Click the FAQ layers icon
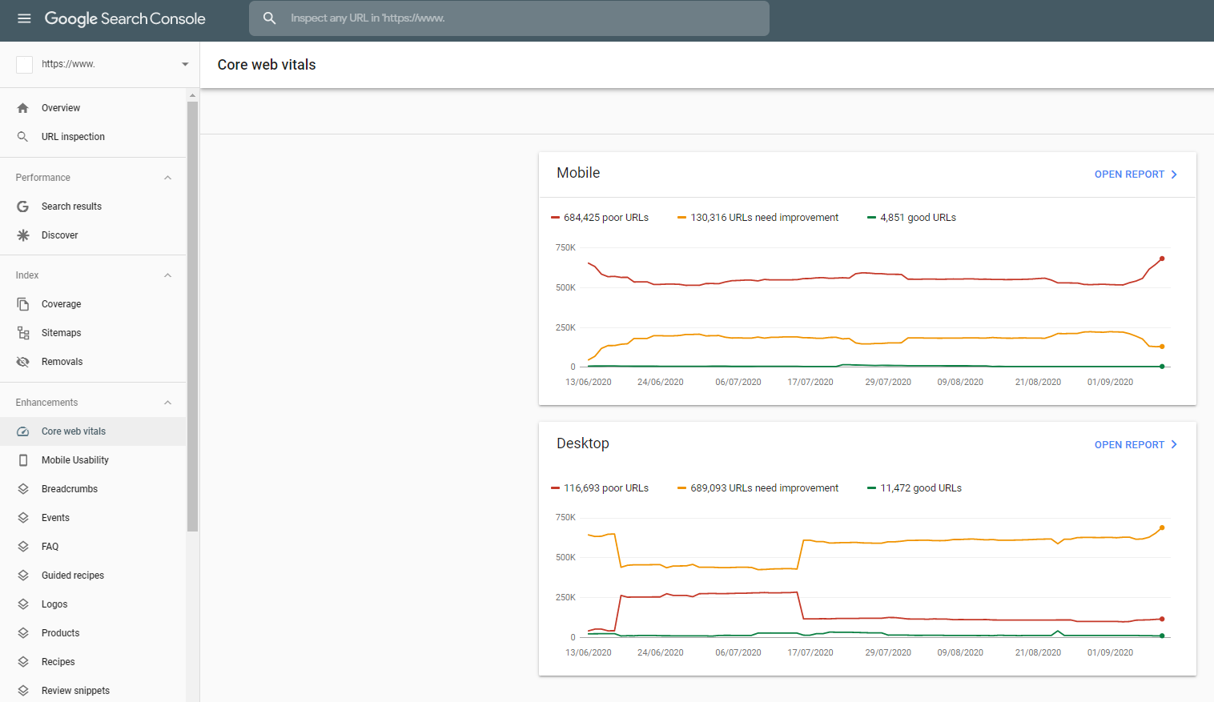This screenshot has width=1214, height=702. coord(23,547)
